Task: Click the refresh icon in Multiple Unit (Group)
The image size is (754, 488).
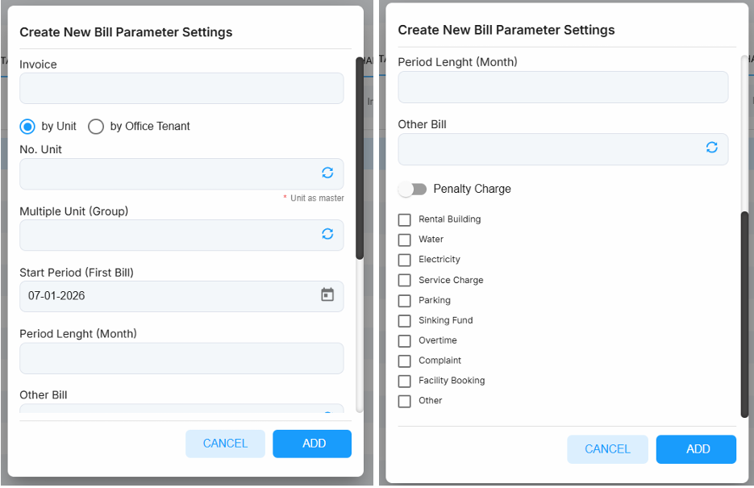Action: [x=327, y=234]
